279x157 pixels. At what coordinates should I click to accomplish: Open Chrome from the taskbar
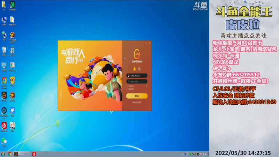[10, 154]
